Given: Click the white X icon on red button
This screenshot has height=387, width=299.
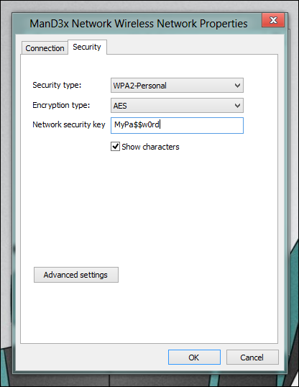Looking at the screenshot, I should tap(273, 20).
